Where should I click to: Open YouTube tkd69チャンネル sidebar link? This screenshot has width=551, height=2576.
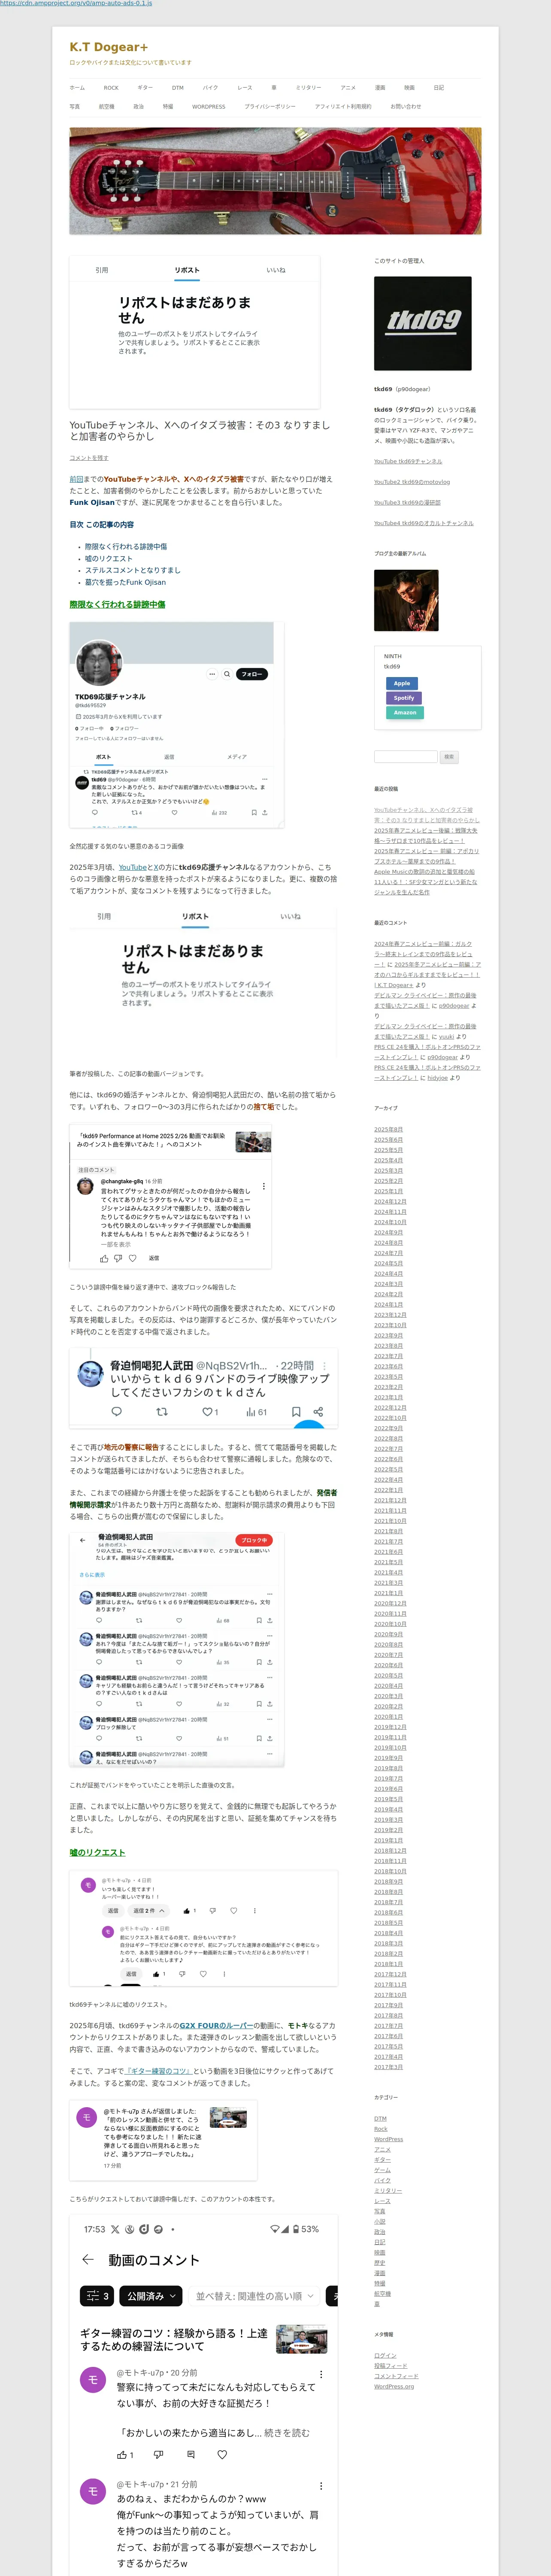click(408, 462)
